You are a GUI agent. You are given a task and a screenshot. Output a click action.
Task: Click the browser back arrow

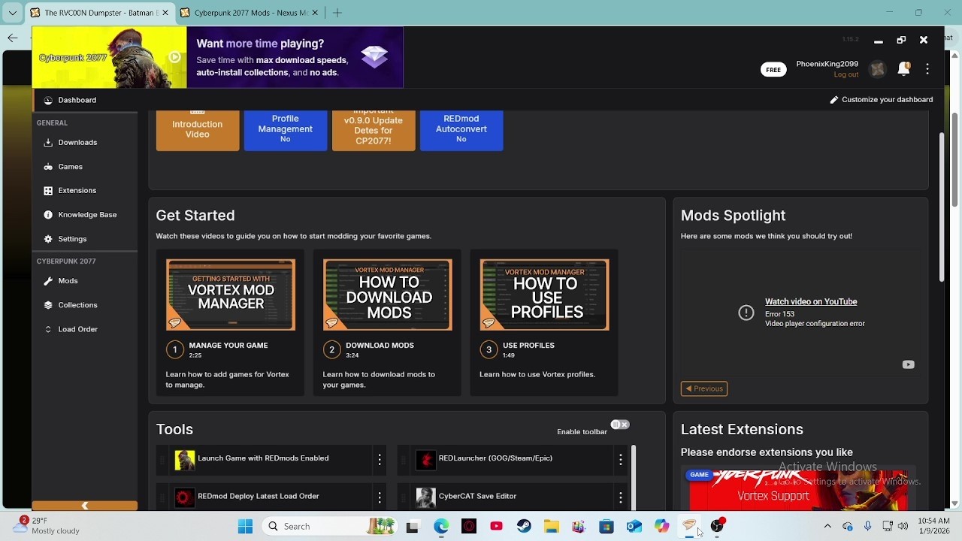tap(13, 38)
